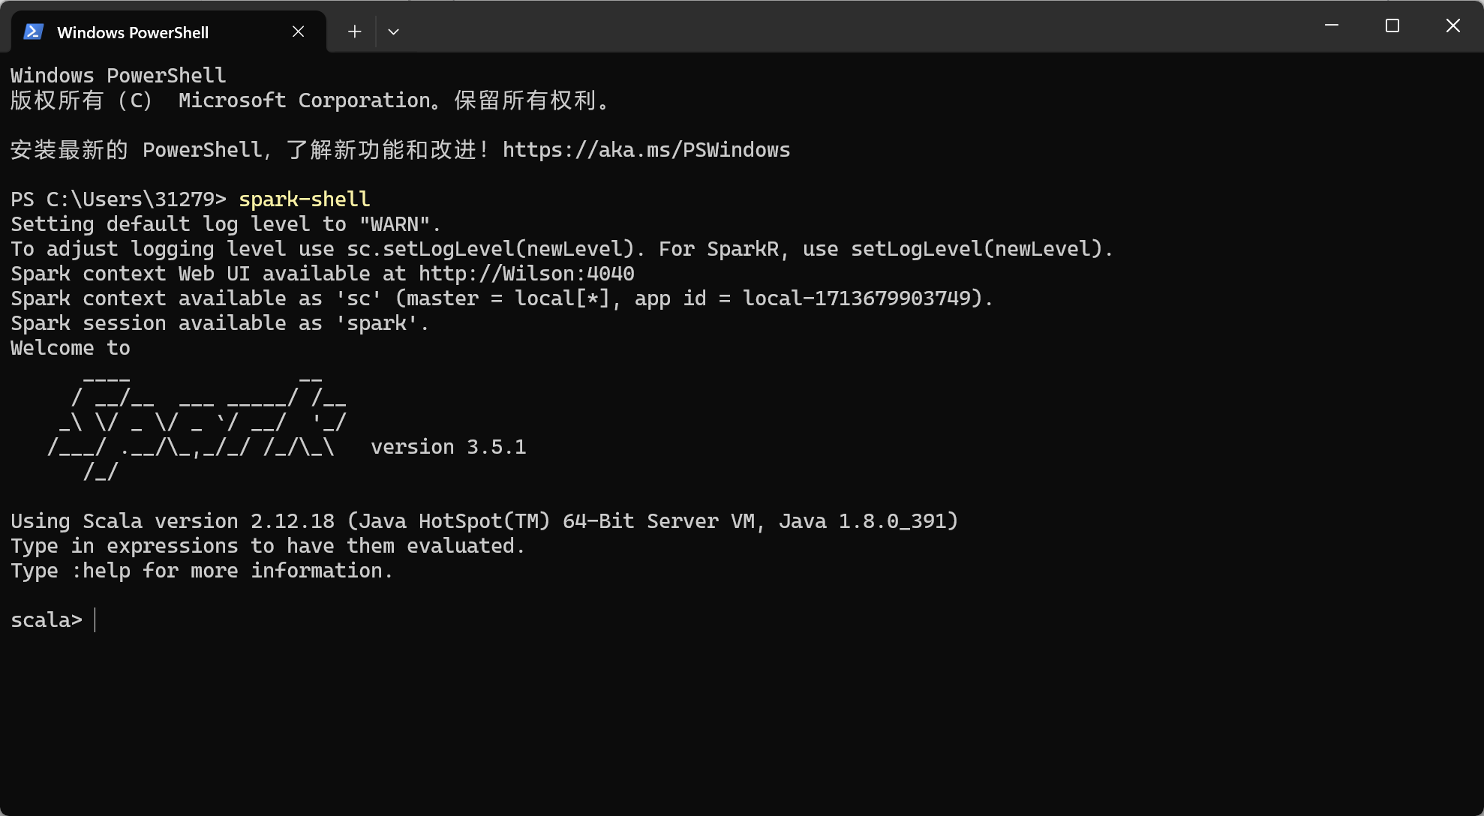Viewport: 1484px width, 816px height.
Task: Click the Spark ASCII art logo
Action: click(197, 424)
